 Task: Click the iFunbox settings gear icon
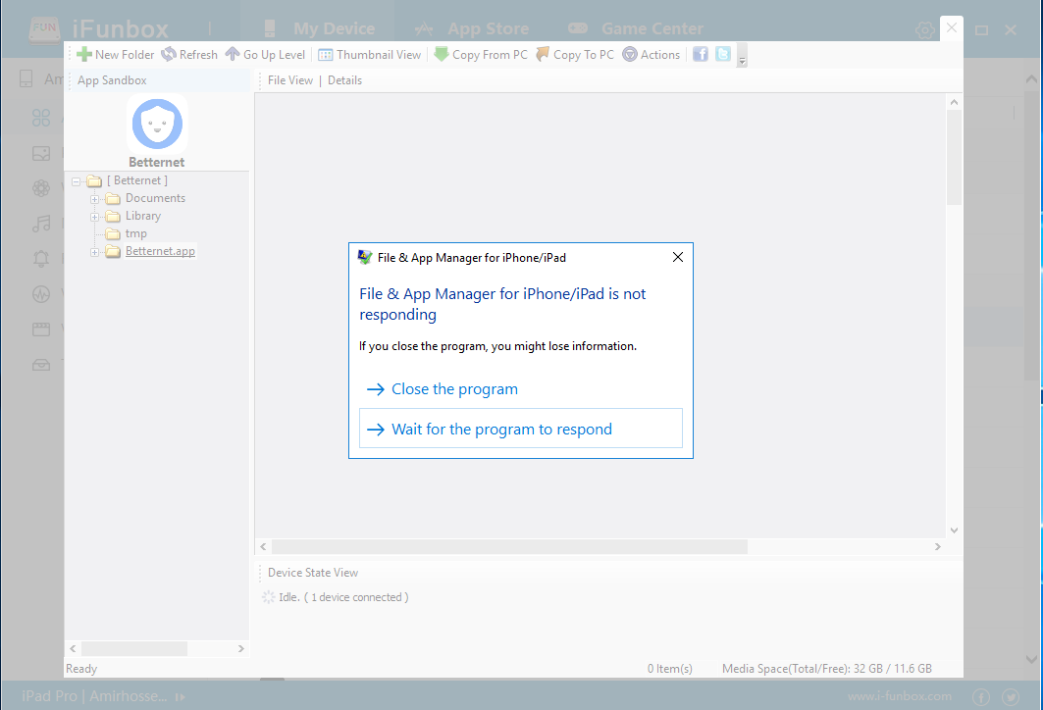click(x=924, y=30)
